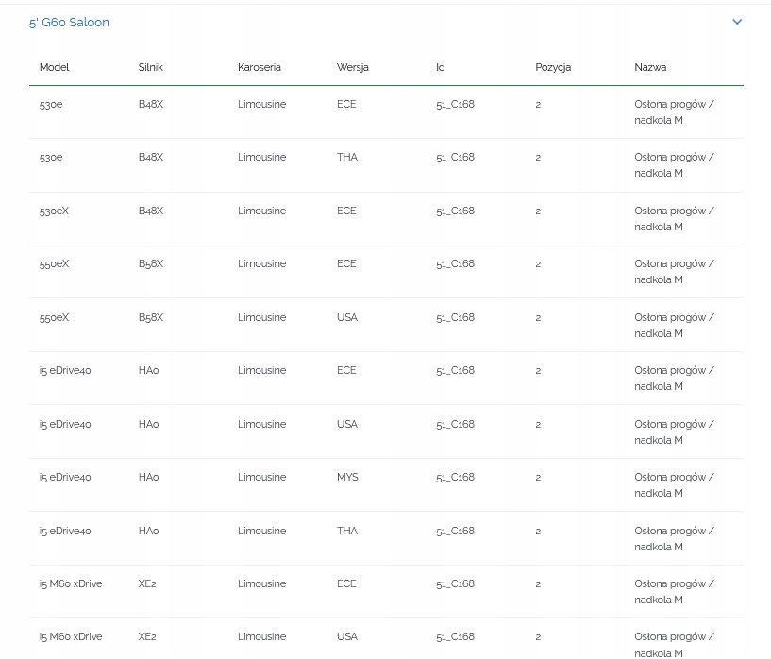Select ECE version in i5 M60 xDrive row
The width and height of the screenshot is (771, 659).
346,583
